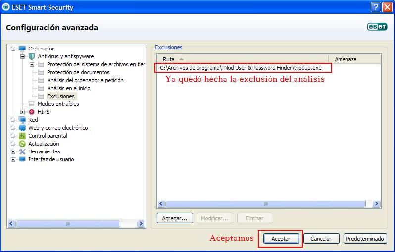Click tree panel scrollbar right arrow
395x252 pixels.
click(x=142, y=223)
